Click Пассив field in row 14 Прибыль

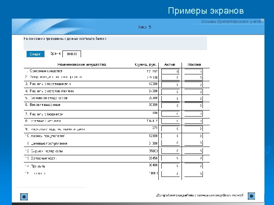(x=194, y=166)
